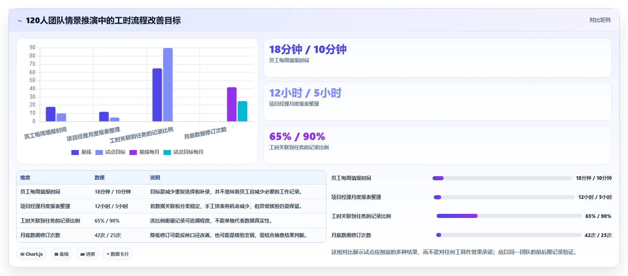Click the 员工每周填报时间 progress bar
This screenshot has height=276, width=628.
tap(502, 178)
